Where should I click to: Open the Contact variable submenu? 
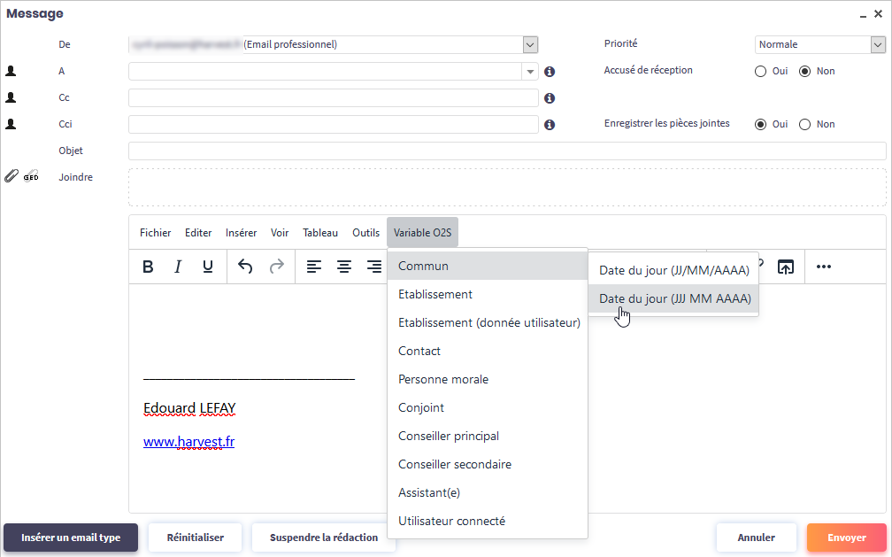tap(419, 352)
